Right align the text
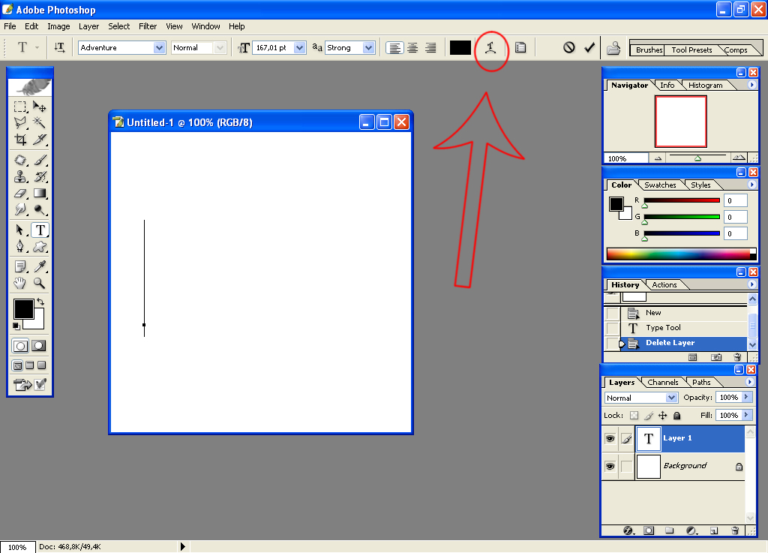The height and width of the screenshot is (553, 768). (430, 47)
